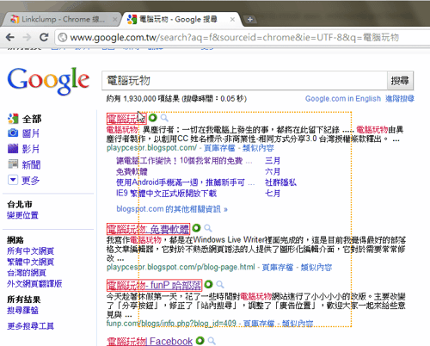Click the globe site info icon
430x346 pixels.
coord(62,38)
